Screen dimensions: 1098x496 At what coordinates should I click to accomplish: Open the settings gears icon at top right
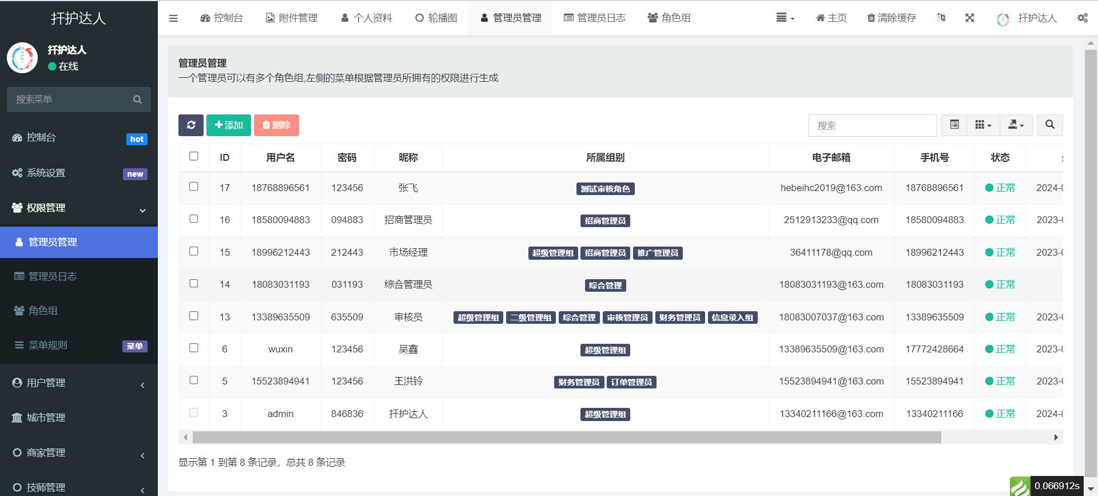pyautogui.click(x=1082, y=18)
